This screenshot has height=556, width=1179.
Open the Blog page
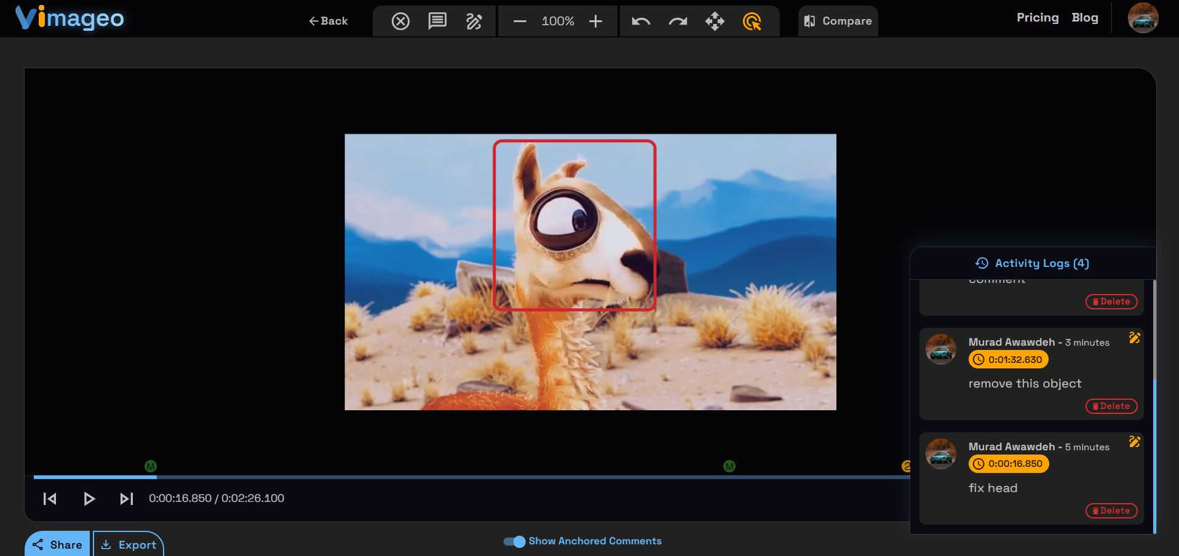click(1085, 18)
